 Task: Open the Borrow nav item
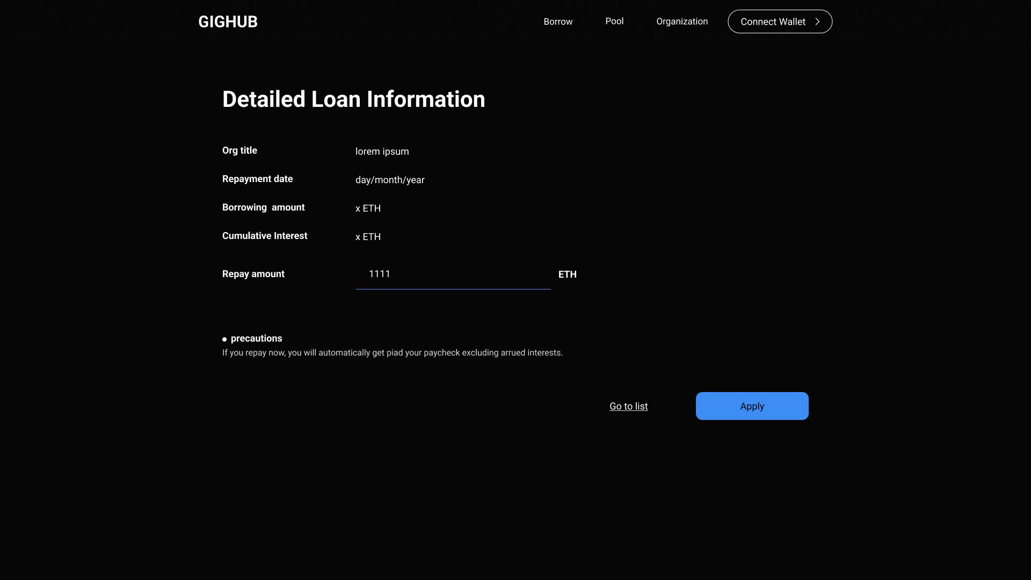(558, 21)
